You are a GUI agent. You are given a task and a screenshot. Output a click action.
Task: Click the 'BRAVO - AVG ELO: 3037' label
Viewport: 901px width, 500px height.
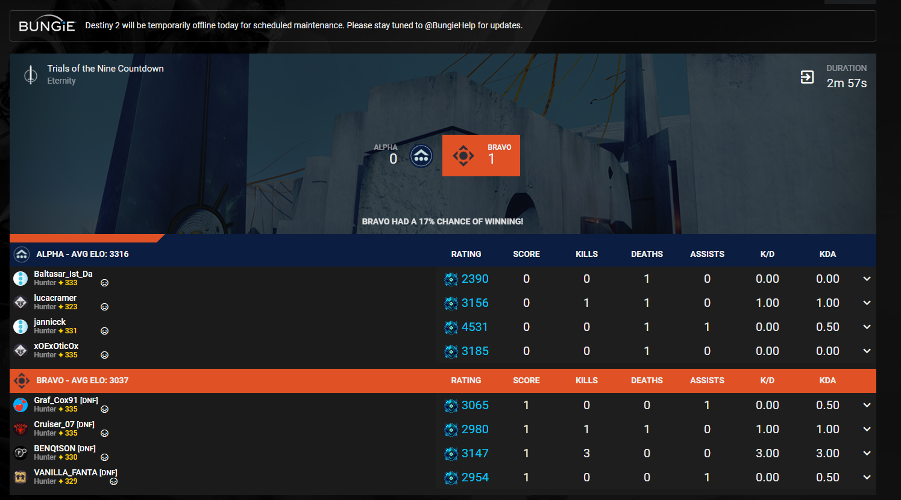click(83, 380)
